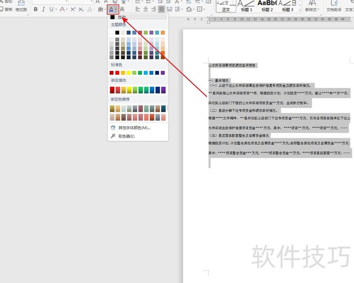Toggle character shading on selected text
This screenshot has width=354, height=283.
click(x=122, y=9)
